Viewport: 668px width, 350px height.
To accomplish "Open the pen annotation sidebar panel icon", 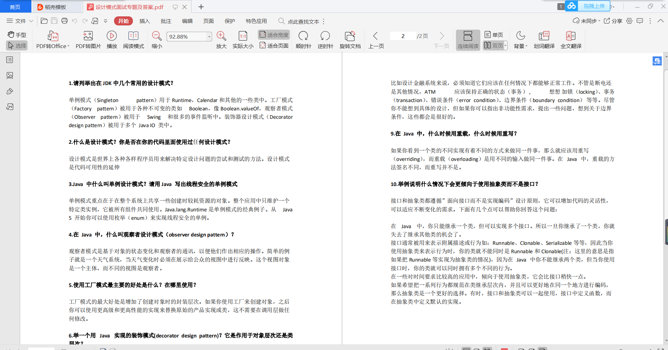I will (x=10, y=91).
